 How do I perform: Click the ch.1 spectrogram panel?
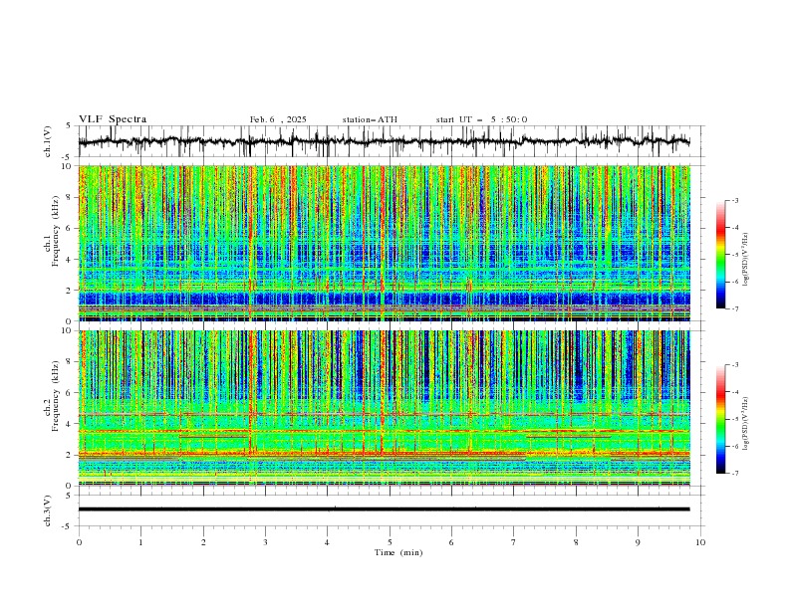(385, 243)
